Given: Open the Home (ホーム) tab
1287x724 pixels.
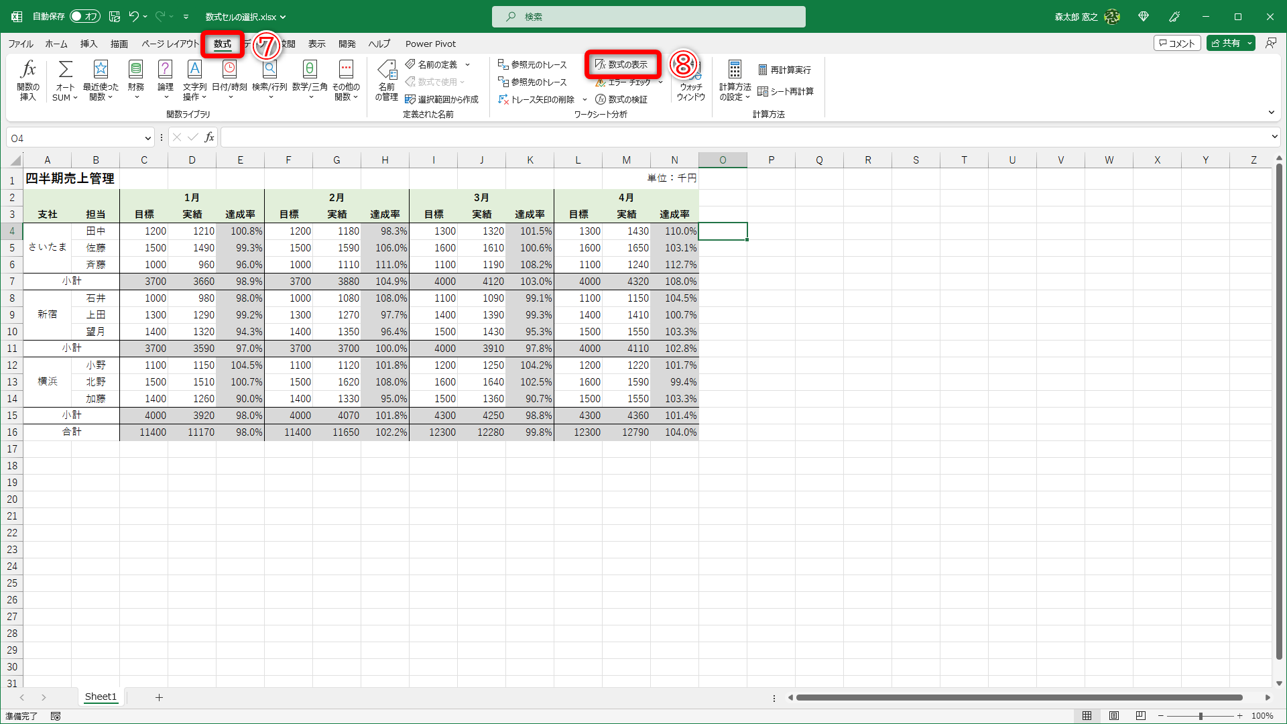Looking at the screenshot, I should coord(56,44).
